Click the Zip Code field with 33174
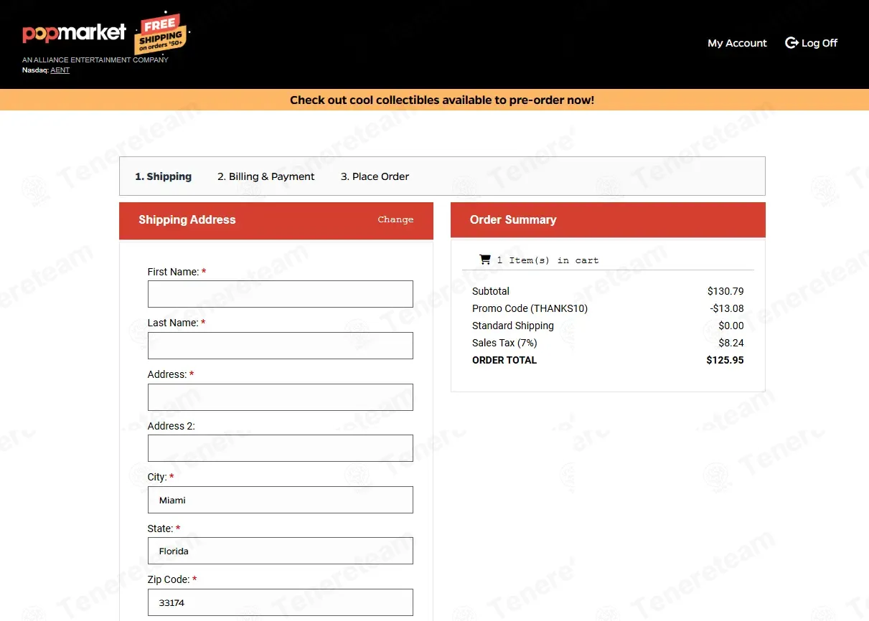Viewport: 869px width, 621px height. [x=281, y=602]
